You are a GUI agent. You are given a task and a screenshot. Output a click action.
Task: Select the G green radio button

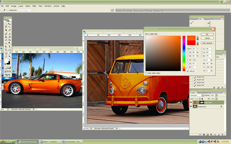(x=188, y=64)
